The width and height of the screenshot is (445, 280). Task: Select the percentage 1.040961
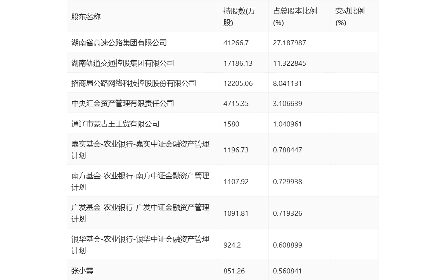coord(287,124)
